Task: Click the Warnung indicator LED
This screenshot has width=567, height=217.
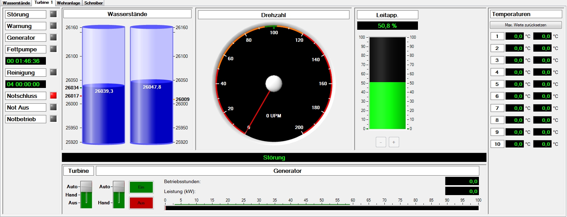Action: [53, 26]
